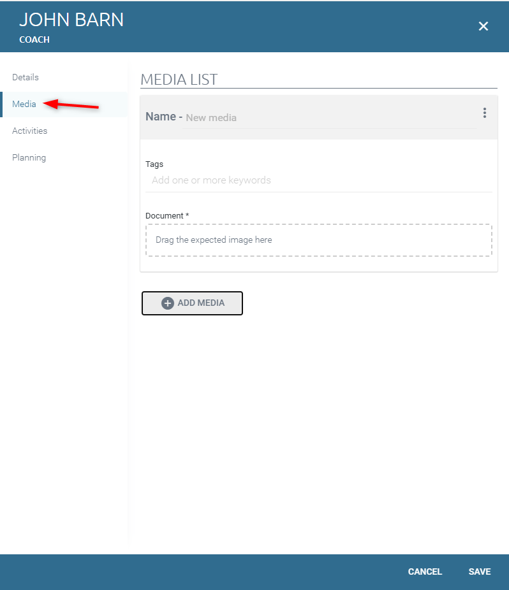Select the Media tab in the sidebar
Viewport: 509px width, 590px height.
pos(24,104)
